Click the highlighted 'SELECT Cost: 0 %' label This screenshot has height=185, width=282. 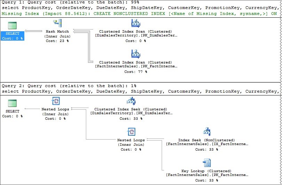13,36
